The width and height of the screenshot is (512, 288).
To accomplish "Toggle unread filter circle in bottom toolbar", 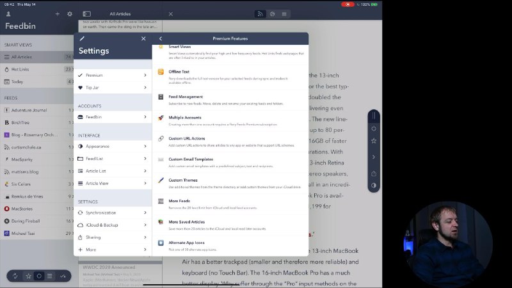I will tap(39, 276).
